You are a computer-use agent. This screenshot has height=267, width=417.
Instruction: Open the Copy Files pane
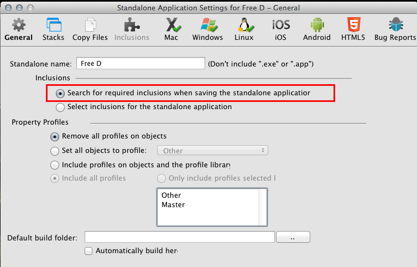90,29
